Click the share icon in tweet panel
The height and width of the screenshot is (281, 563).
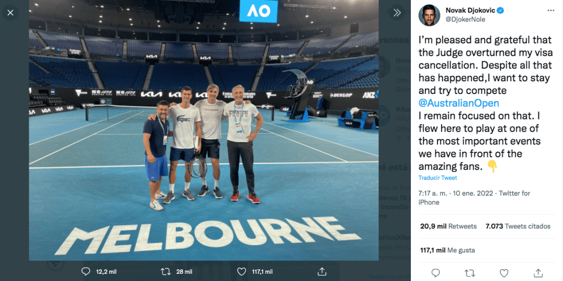click(538, 273)
